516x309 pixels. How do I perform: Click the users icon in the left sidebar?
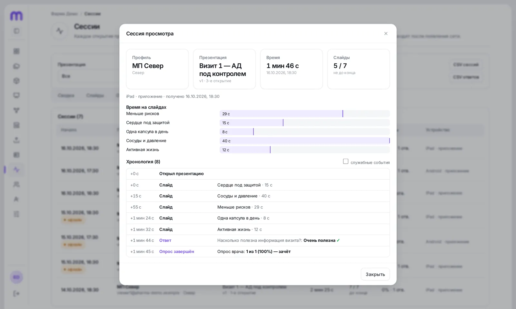pos(16,184)
